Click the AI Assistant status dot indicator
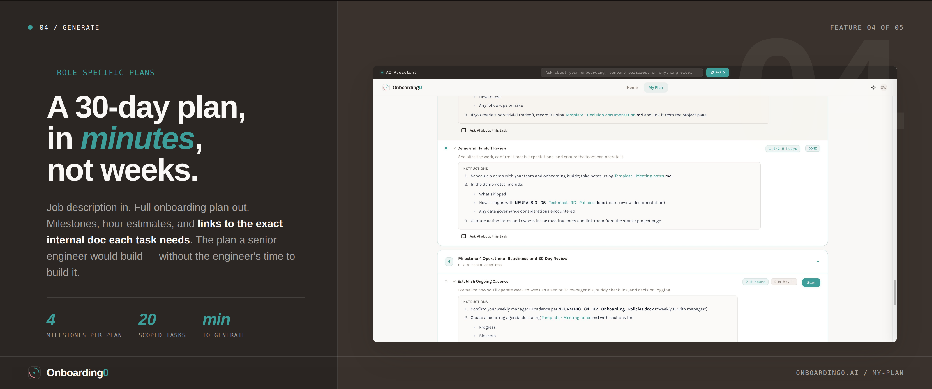This screenshot has width=932, height=389. pyautogui.click(x=382, y=73)
